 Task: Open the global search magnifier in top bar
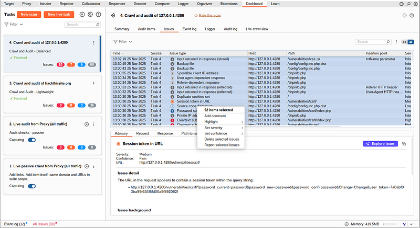click(408, 4)
